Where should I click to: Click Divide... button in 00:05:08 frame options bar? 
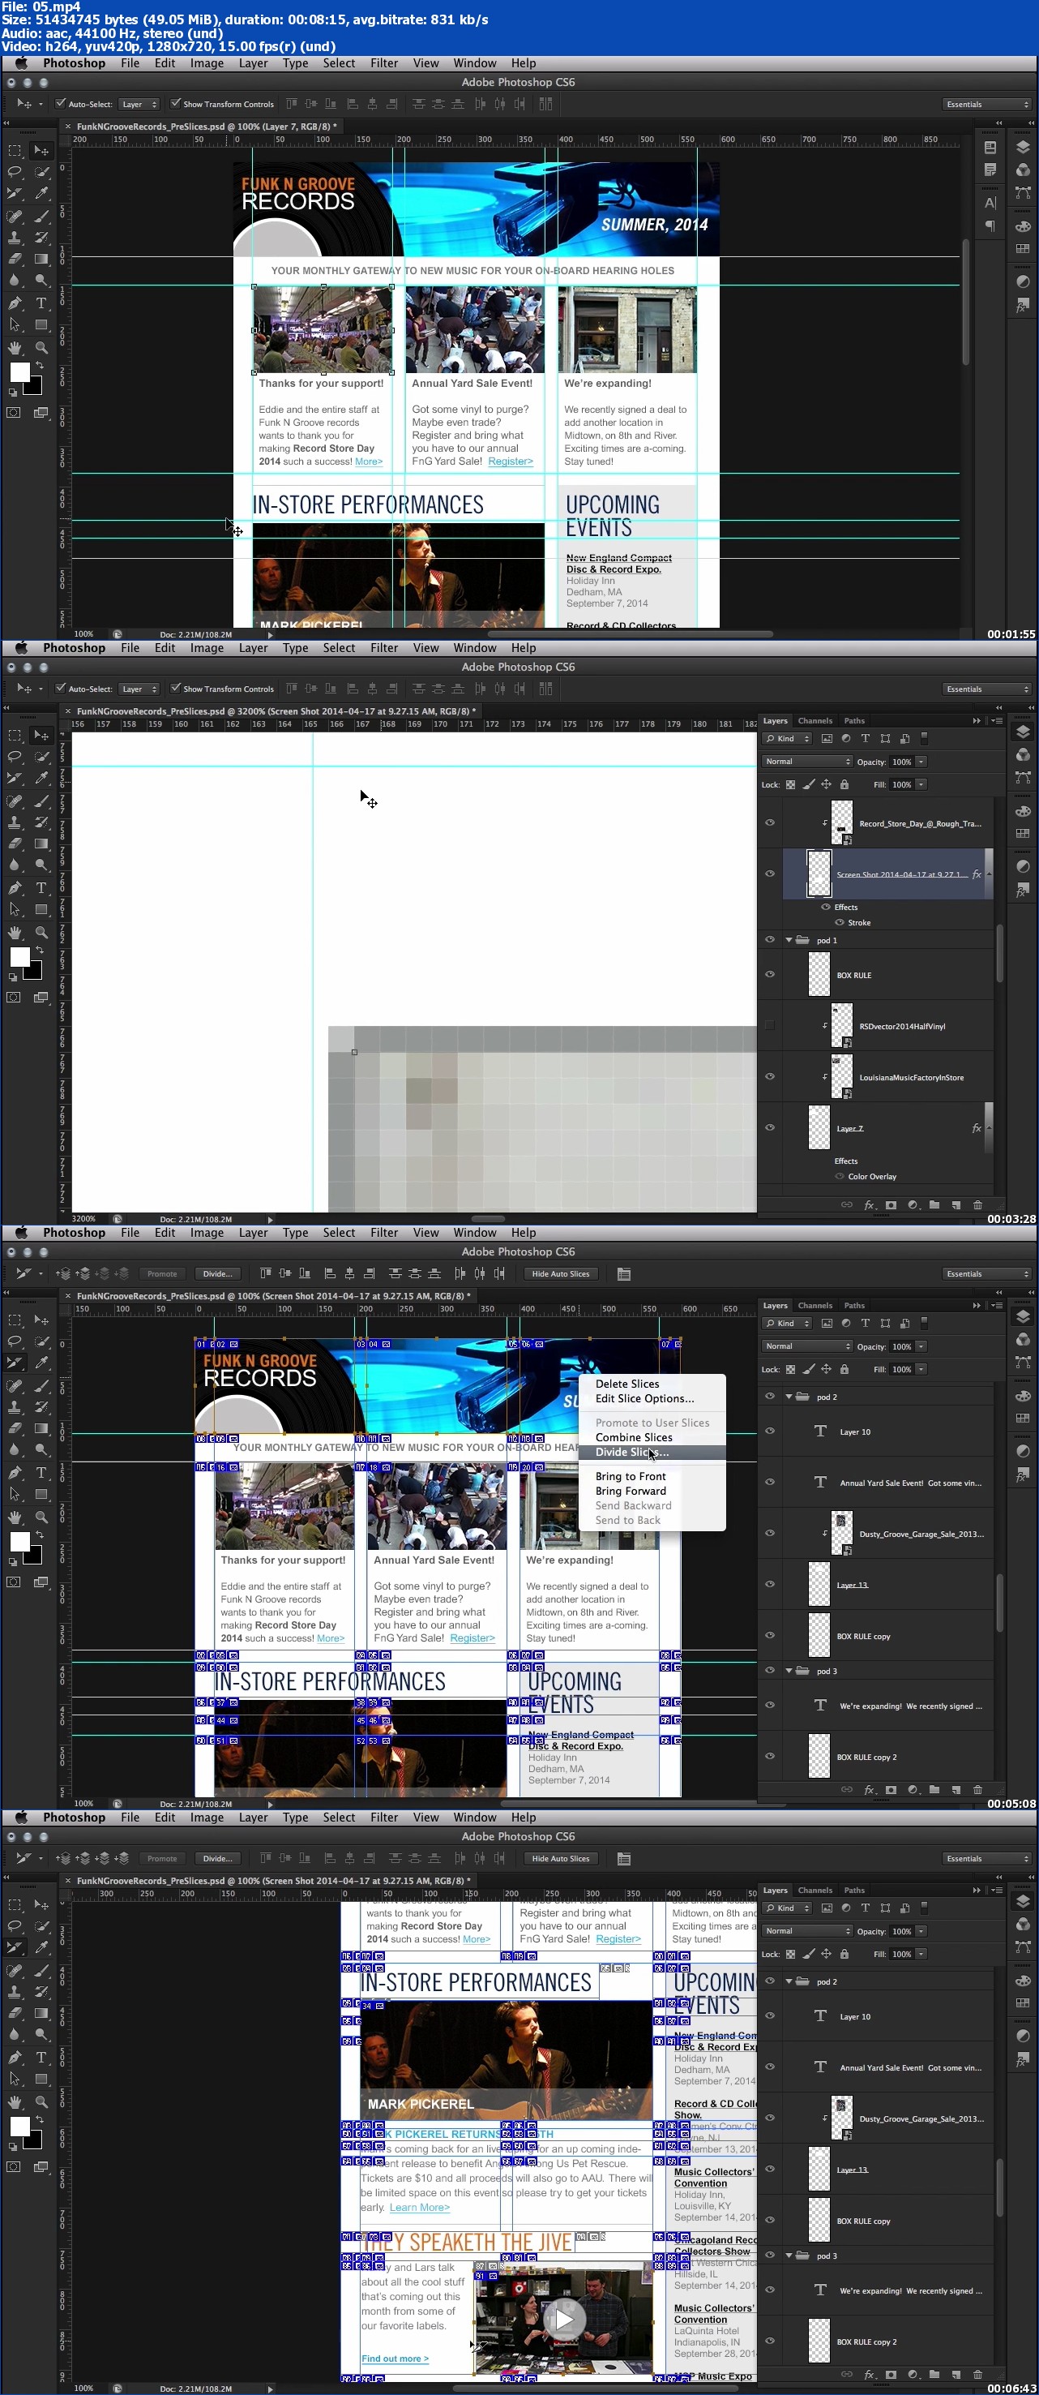coord(217,1274)
